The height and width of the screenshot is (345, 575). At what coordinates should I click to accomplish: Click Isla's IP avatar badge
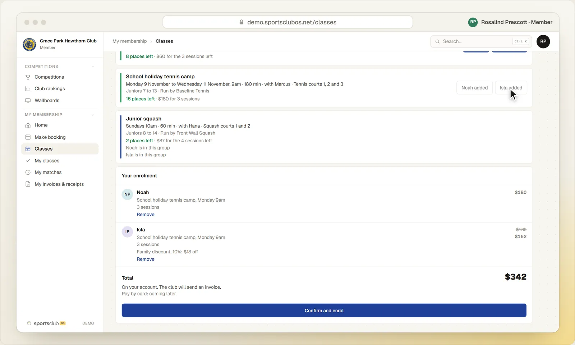coord(127,232)
